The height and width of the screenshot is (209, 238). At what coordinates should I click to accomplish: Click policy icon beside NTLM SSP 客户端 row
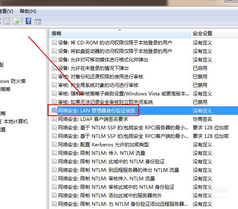click(54, 136)
